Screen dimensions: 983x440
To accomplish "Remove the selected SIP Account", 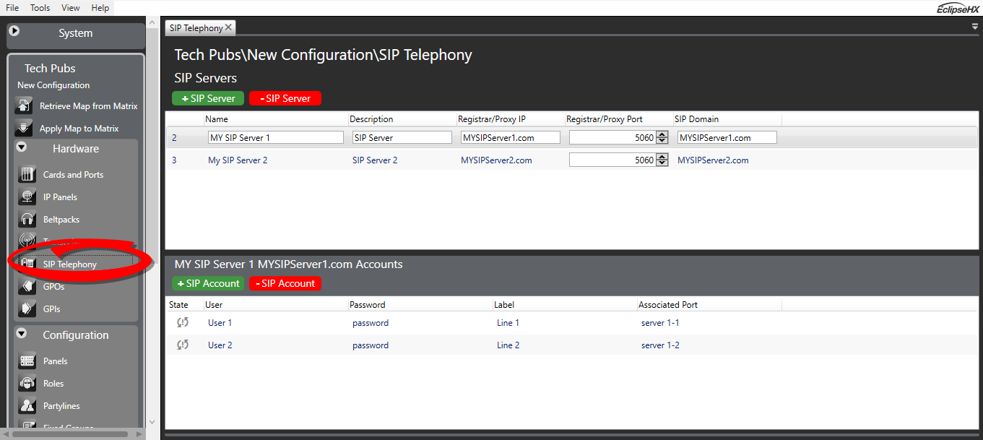I will coord(285,284).
